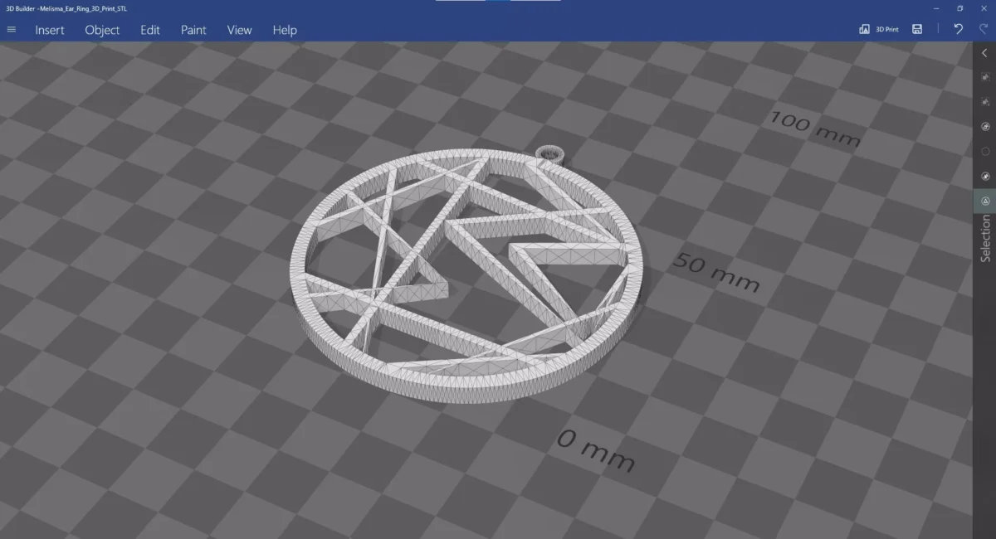The height and width of the screenshot is (539, 996).
Task: Click the 3D Print button
Action: pos(879,29)
